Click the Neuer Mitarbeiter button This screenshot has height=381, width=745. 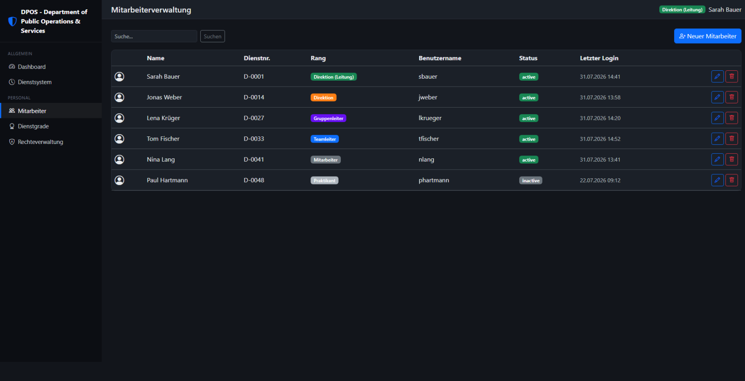click(x=708, y=36)
